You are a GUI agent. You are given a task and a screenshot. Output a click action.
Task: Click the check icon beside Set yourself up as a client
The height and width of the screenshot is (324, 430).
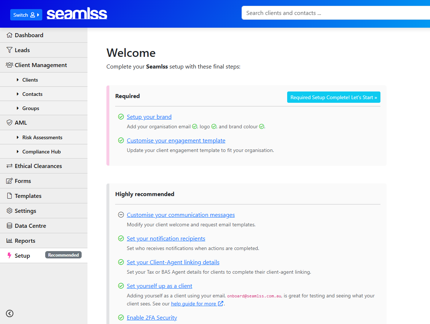(121, 286)
